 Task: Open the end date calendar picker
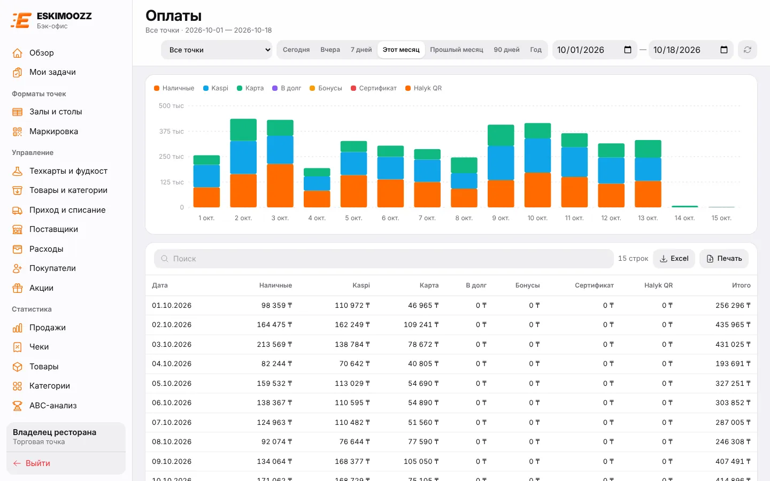coord(724,50)
